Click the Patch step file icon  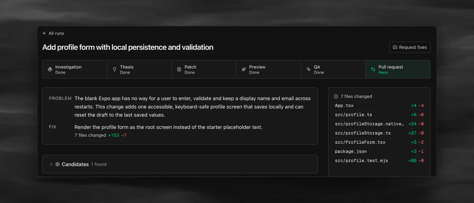pos(179,69)
